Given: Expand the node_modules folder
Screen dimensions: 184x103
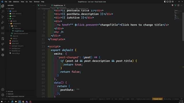Looking at the screenshot, I should pos(8,13).
